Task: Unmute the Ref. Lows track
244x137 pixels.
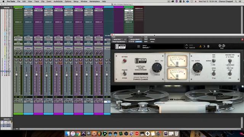Action: pos(40,63)
